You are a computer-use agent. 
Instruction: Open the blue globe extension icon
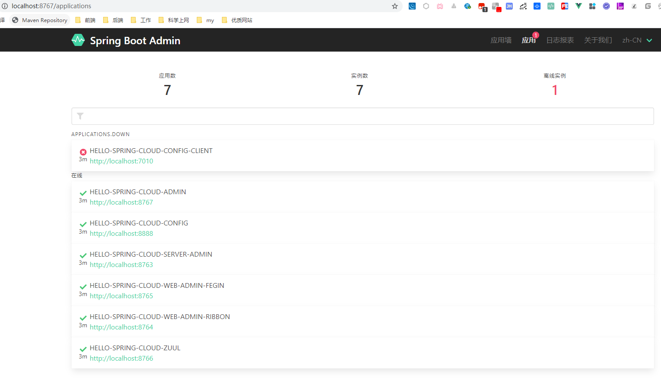tap(468, 6)
